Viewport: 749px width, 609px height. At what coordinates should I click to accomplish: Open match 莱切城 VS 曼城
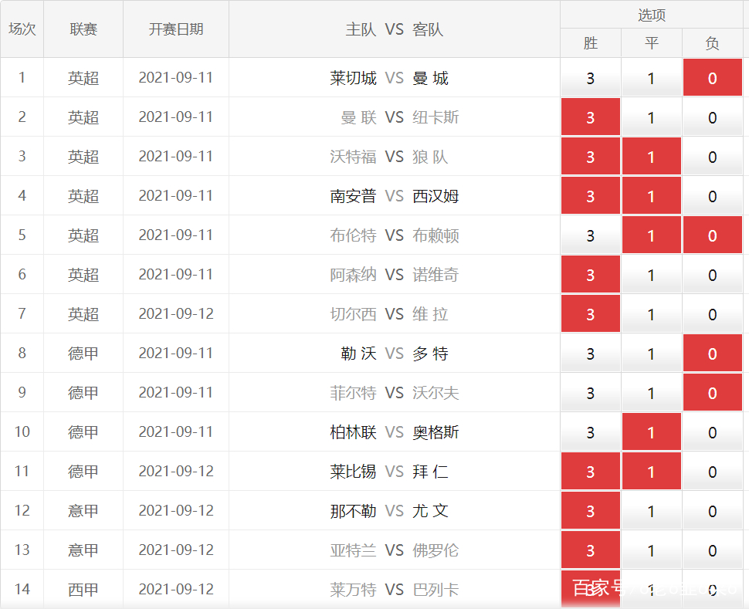tap(389, 78)
